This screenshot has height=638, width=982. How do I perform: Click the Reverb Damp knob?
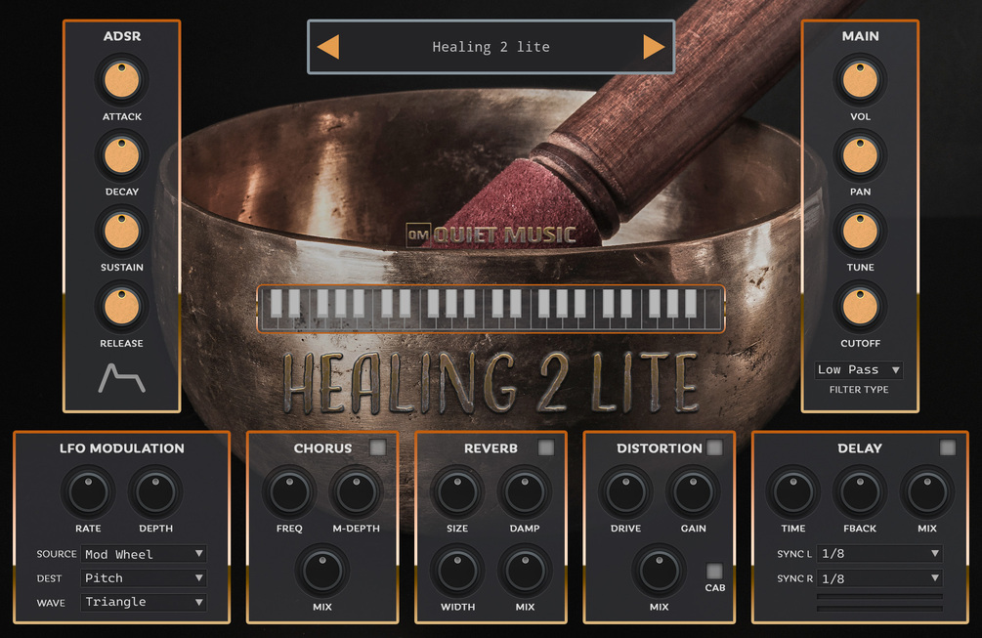(x=525, y=492)
